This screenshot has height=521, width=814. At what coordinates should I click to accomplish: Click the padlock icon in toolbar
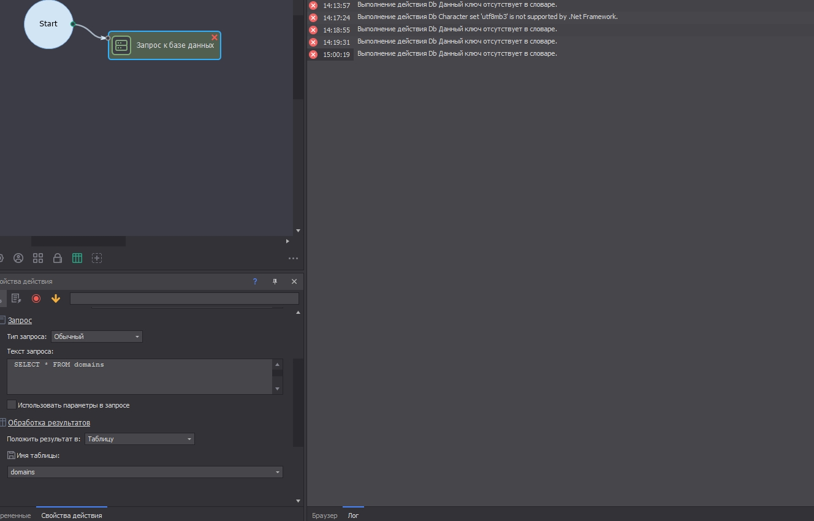click(x=58, y=258)
